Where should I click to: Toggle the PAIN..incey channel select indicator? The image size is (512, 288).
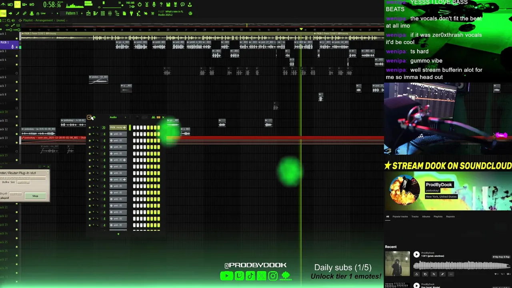point(130,128)
